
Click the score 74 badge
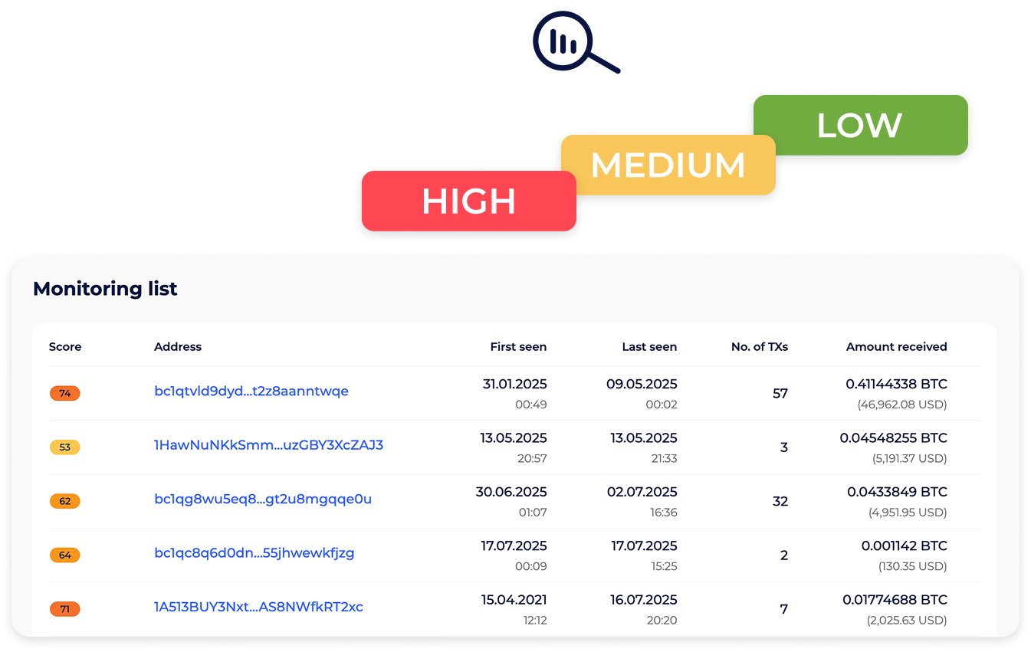click(65, 393)
